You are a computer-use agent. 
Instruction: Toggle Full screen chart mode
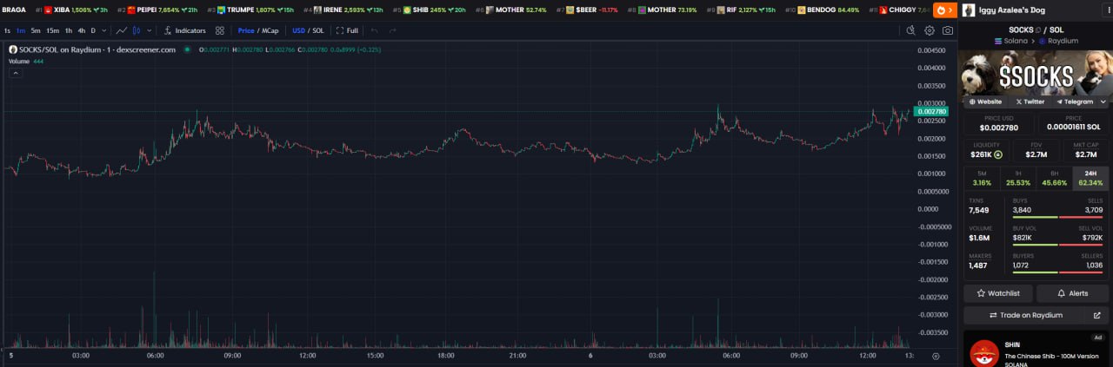click(x=348, y=30)
